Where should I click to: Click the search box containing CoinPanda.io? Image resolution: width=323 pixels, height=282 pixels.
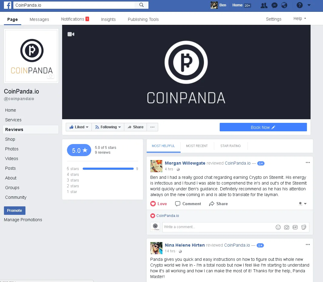pyautogui.click(x=74, y=5)
